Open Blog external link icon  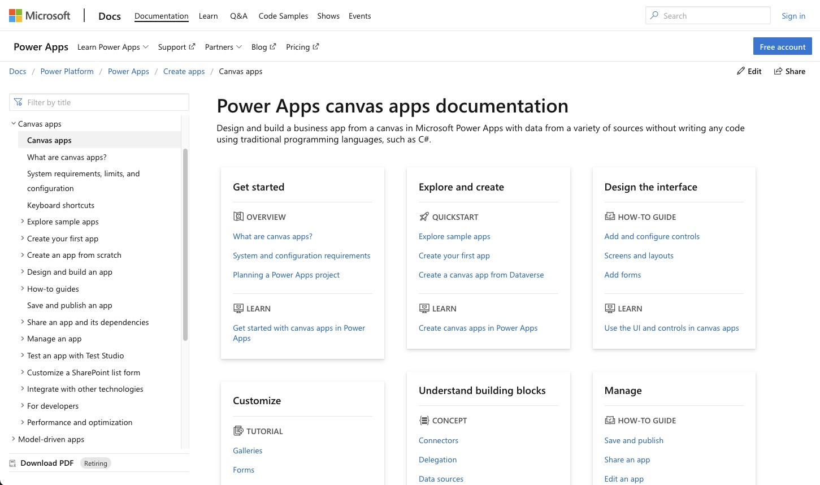pyautogui.click(x=273, y=46)
